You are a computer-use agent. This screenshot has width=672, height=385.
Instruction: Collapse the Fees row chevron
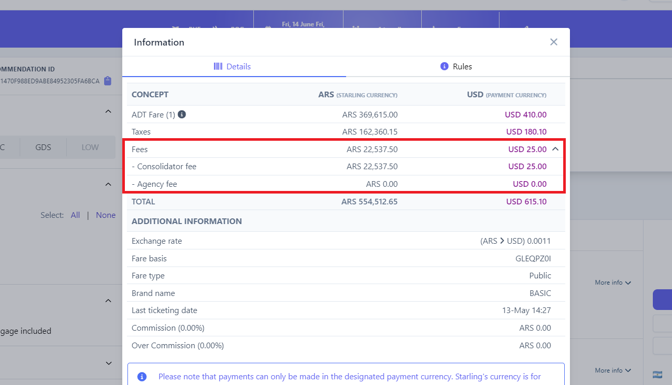555,149
